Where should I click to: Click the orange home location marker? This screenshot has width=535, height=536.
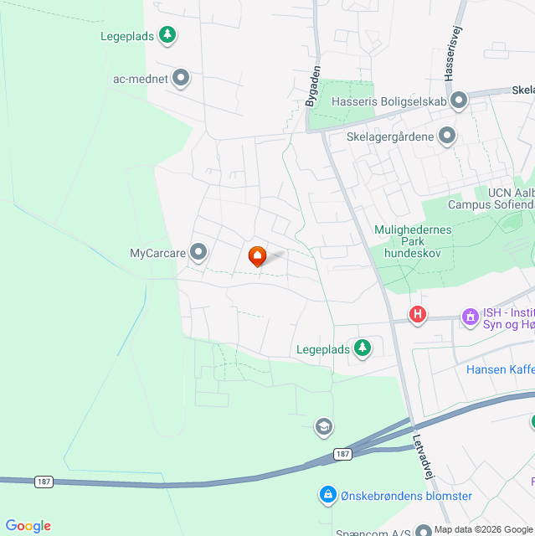click(257, 256)
